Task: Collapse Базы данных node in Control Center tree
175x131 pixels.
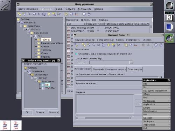Action: [x=28, y=33]
